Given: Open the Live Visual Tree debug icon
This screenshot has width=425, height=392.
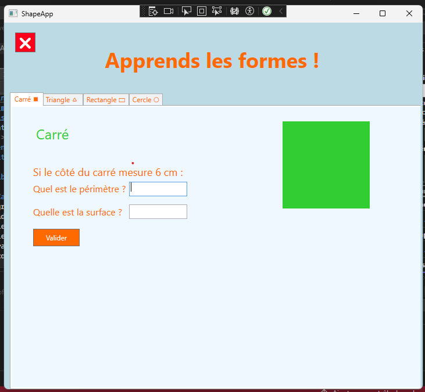Looking at the screenshot, I should click(153, 12).
